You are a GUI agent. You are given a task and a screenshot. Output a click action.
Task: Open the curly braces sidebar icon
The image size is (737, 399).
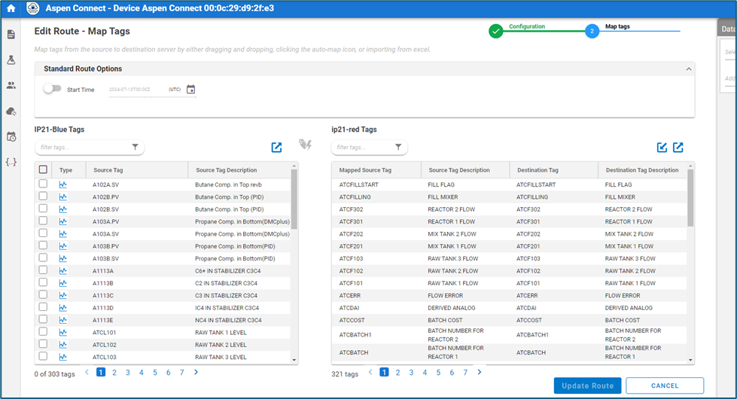point(11,162)
